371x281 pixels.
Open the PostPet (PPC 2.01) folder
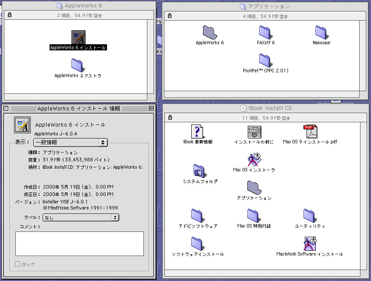pyautogui.click(x=265, y=60)
